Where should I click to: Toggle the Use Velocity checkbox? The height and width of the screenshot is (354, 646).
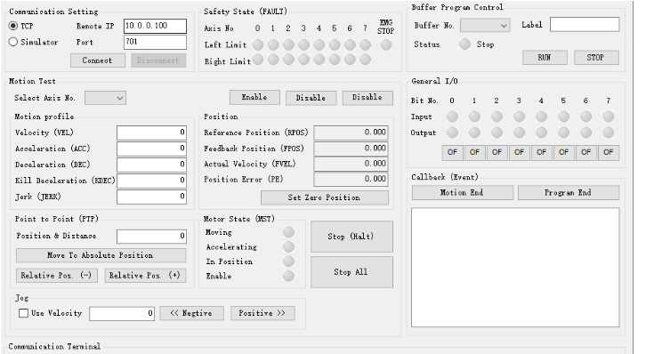click(x=23, y=313)
